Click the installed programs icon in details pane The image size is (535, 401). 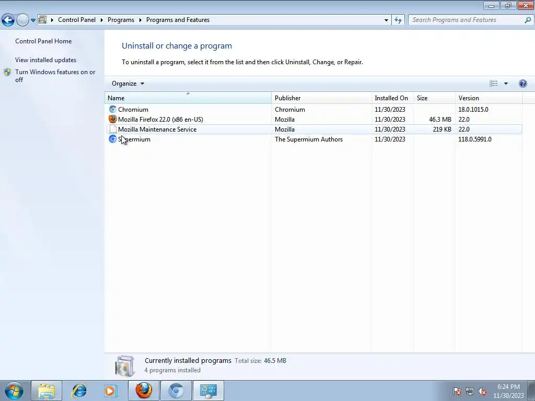[125, 366]
